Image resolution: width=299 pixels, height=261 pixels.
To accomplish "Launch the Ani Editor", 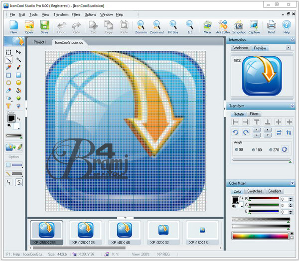I will [x=224, y=26].
